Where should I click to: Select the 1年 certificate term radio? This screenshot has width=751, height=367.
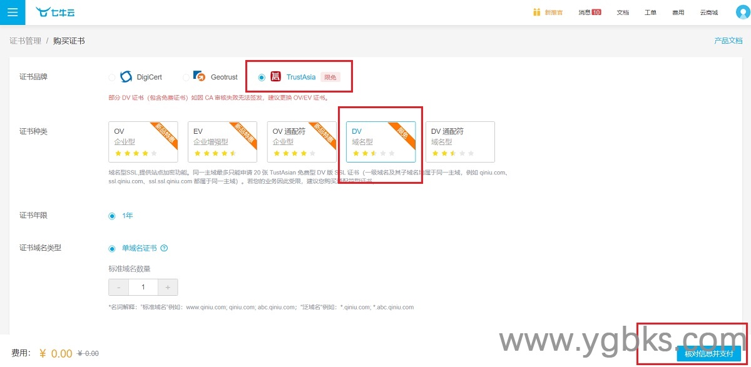tap(112, 216)
